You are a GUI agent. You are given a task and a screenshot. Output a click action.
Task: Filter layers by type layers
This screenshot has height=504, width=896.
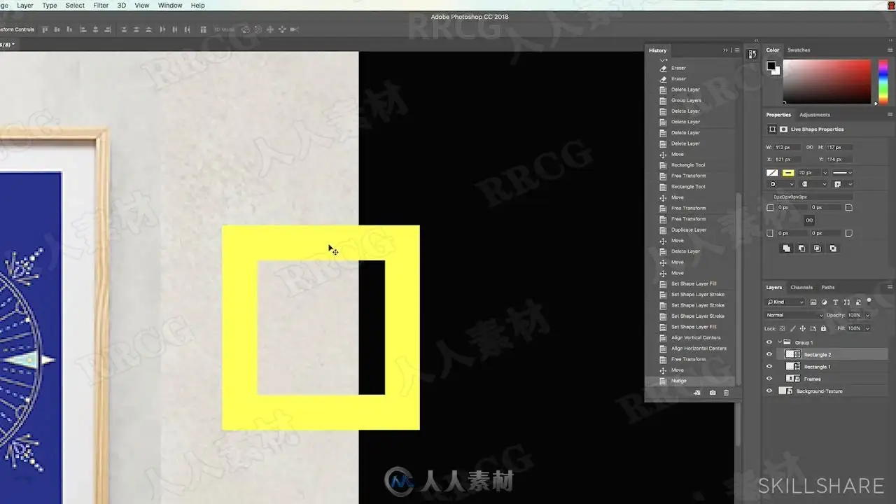(835, 302)
